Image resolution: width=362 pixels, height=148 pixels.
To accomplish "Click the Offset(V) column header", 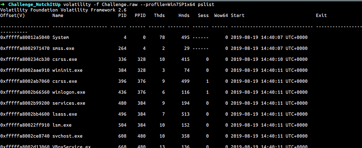I will (12, 16).
